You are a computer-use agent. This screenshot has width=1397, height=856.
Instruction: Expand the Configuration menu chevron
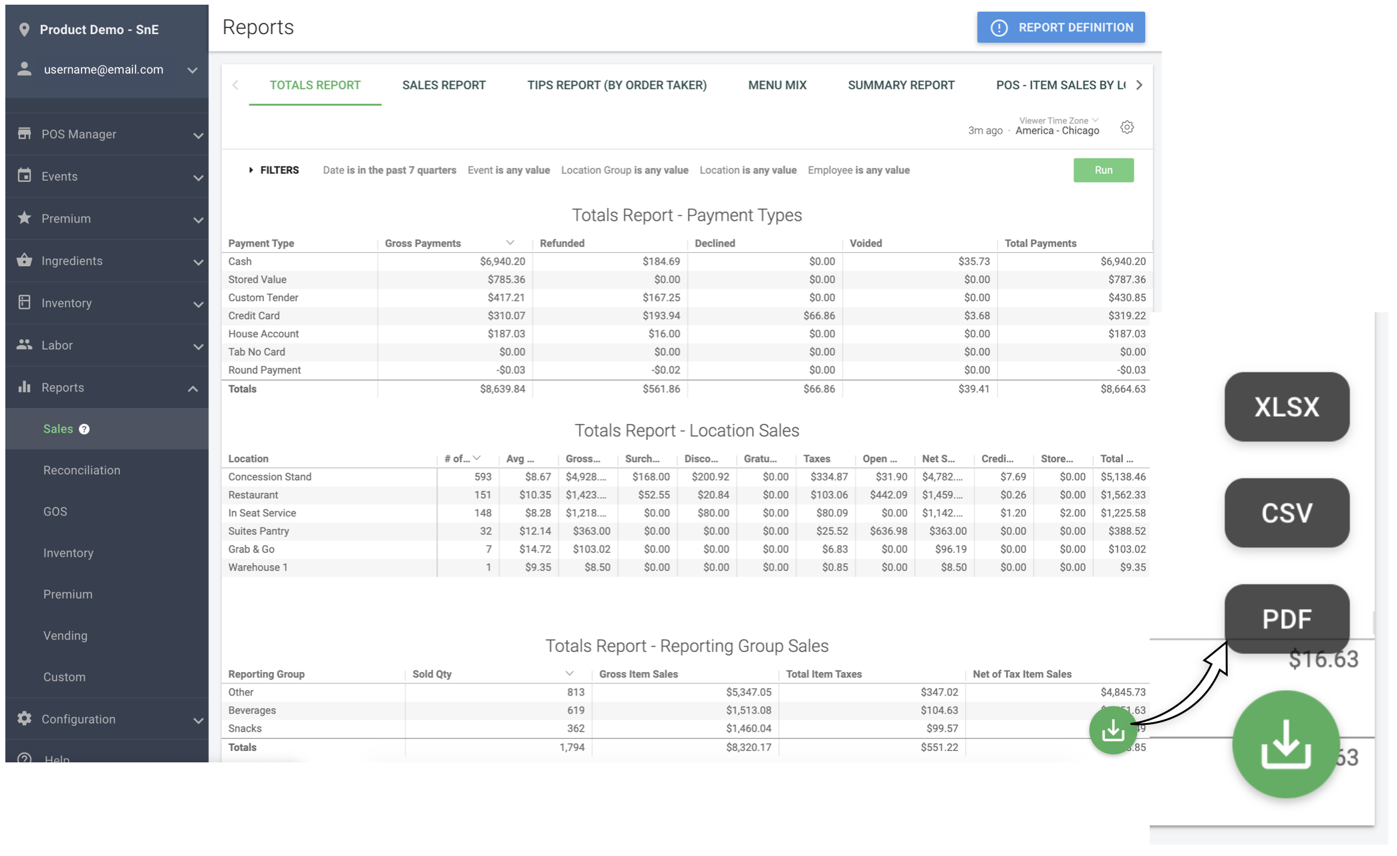pyautogui.click(x=199, y=720)
